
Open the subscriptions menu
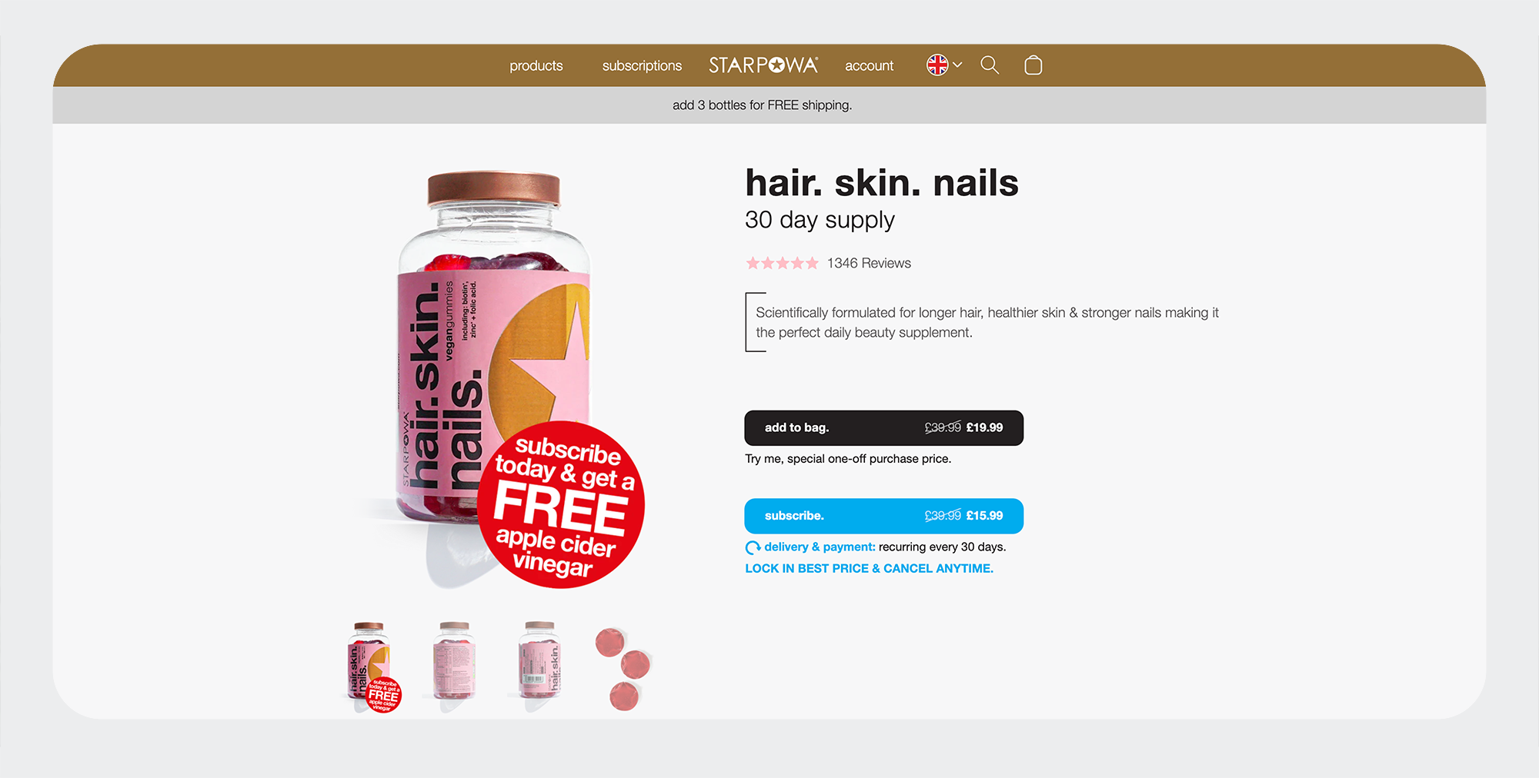pyautogui.click(x=642, y=66)
